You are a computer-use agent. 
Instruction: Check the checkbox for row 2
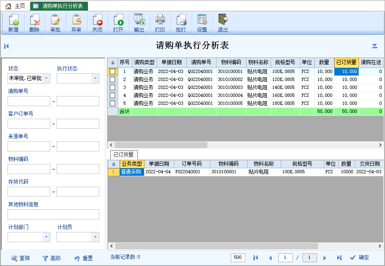tap(112, 79)
